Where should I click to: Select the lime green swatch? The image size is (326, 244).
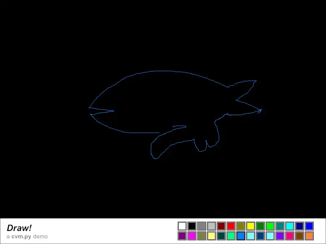270,226
